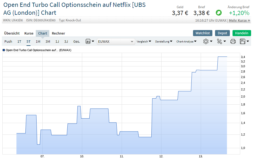Open the save chart menu
Image resolution: width=254 pixels, height=160 pixels.
tap(244, 41)
